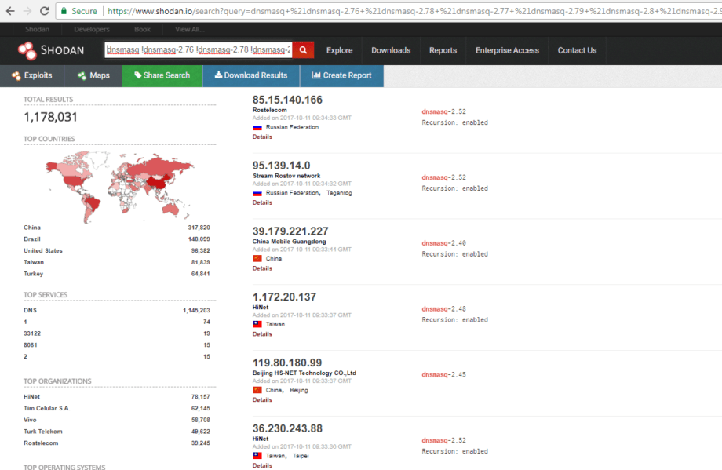This screenshot has height=470, width=722.
Task: Click the Share Search button
Action: (x=162, y=75)
